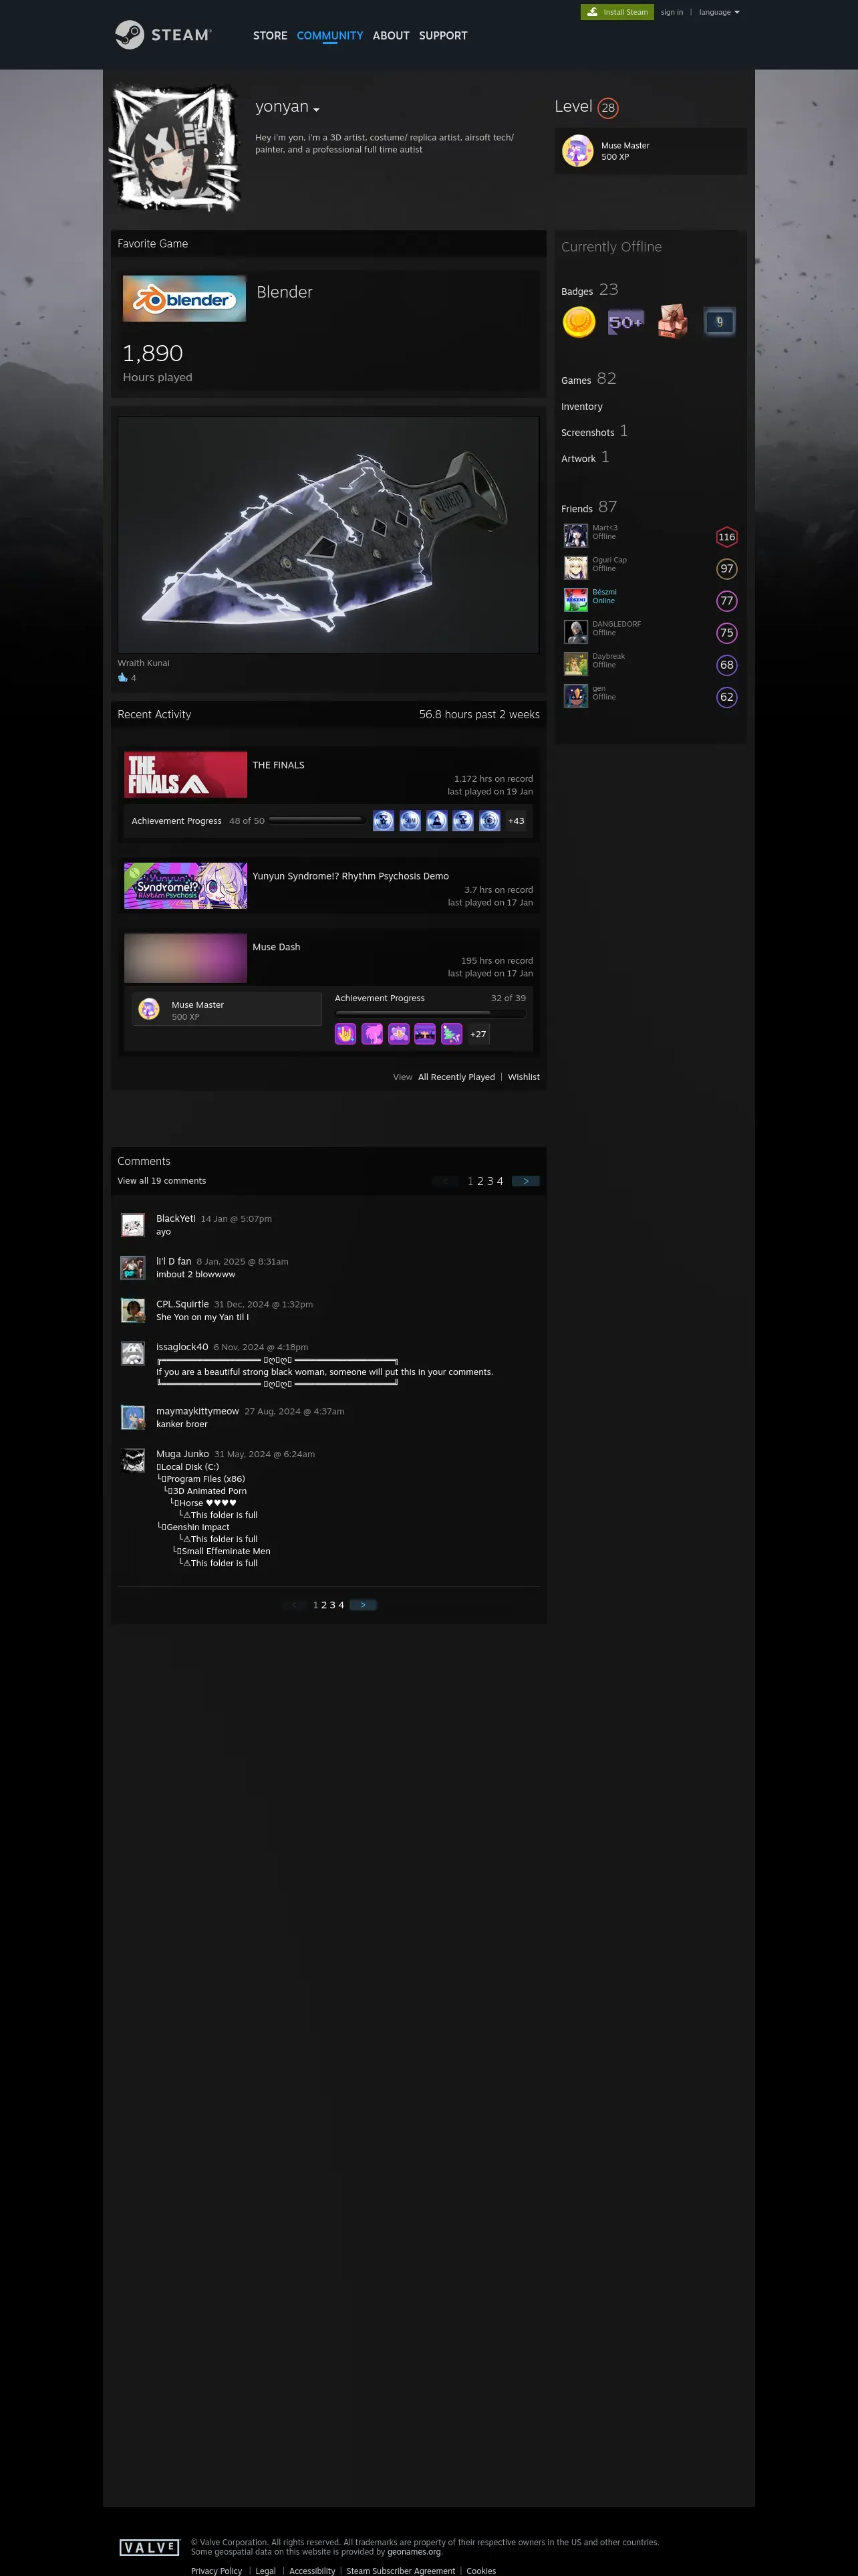
Task: Click the years of service 9 badge
Action: pos(719,322)
